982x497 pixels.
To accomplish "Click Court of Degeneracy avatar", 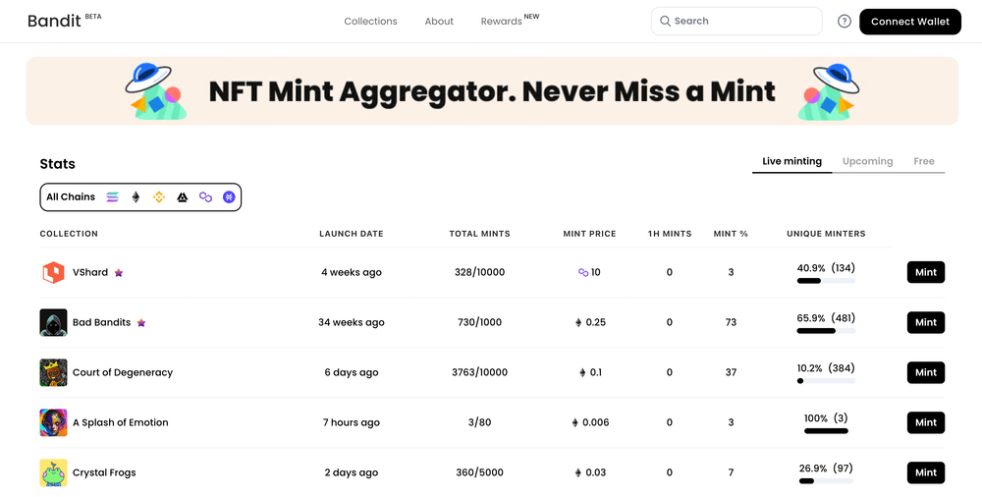I will (53, 373).
